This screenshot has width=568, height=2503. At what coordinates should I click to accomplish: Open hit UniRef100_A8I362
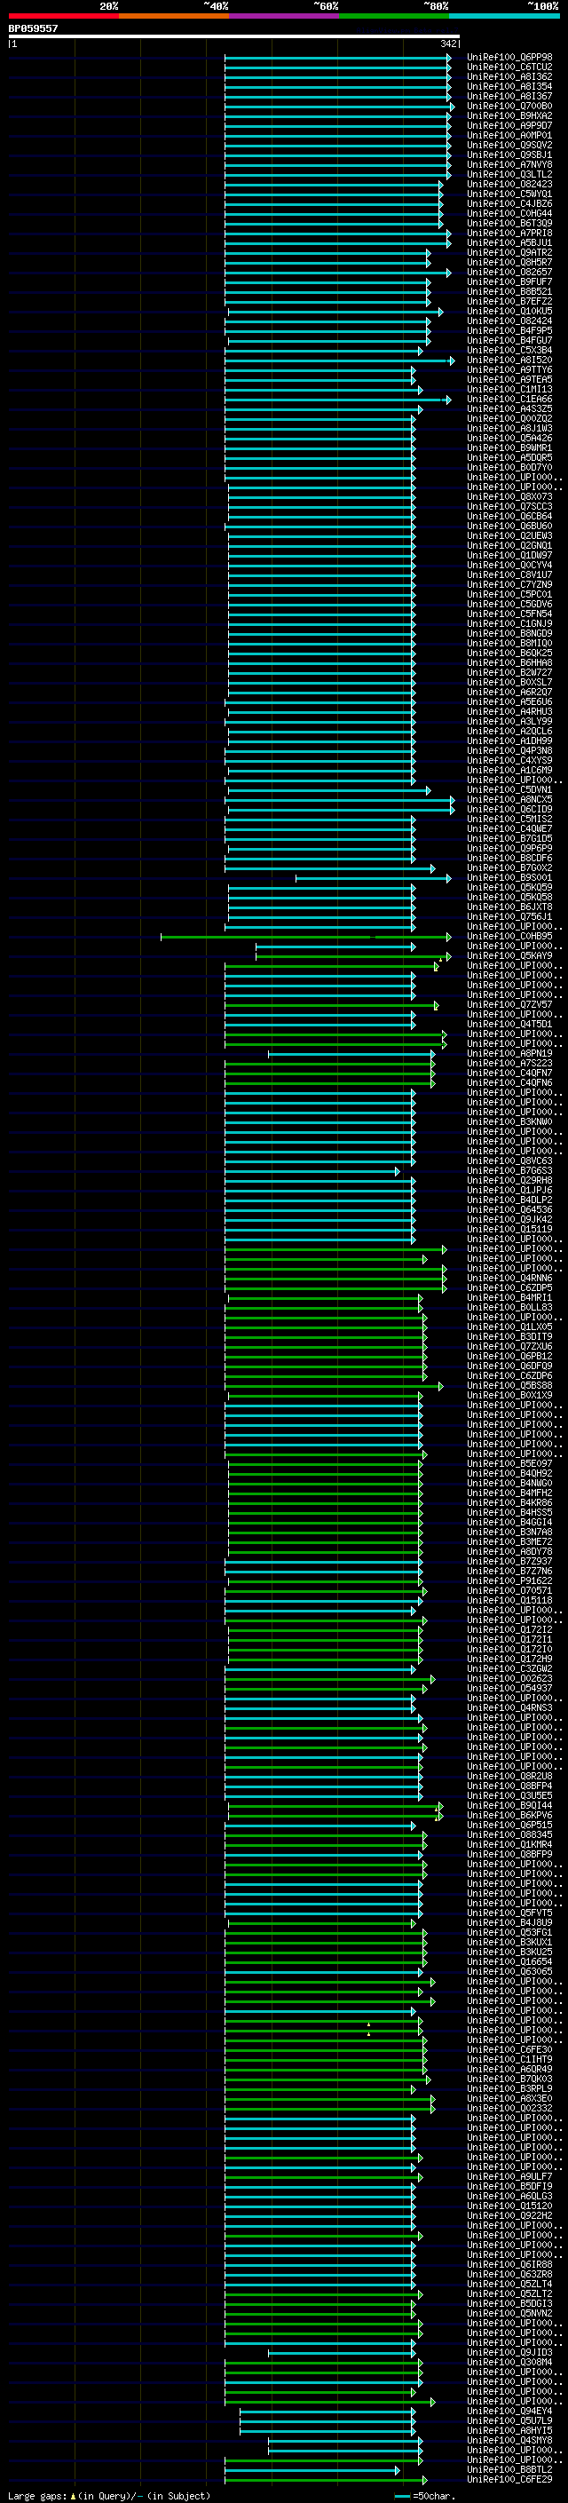point(509,76)
